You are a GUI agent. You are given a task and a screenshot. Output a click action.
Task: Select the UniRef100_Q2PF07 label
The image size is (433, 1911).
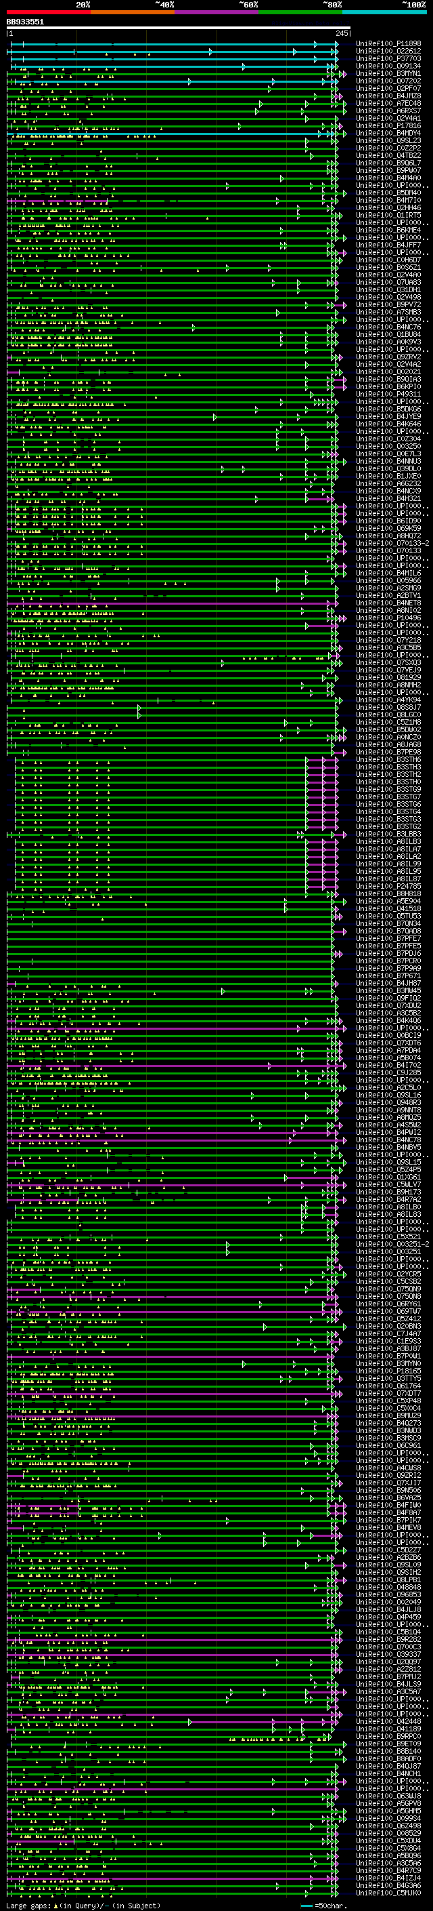point(388,88)
